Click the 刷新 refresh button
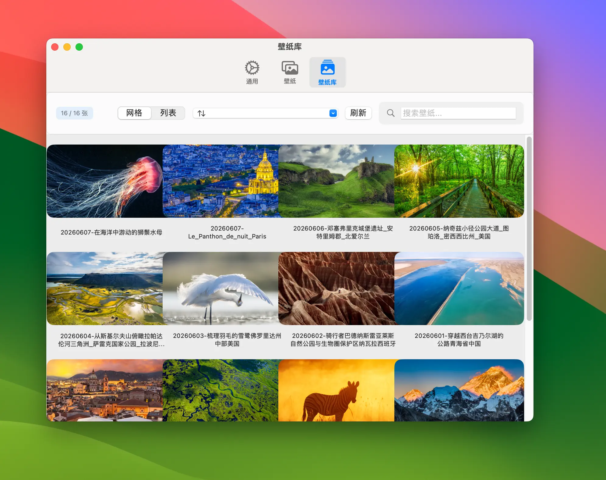Viewport: 606px width, 480px height. pyautogui.click(x=358, y=113)
